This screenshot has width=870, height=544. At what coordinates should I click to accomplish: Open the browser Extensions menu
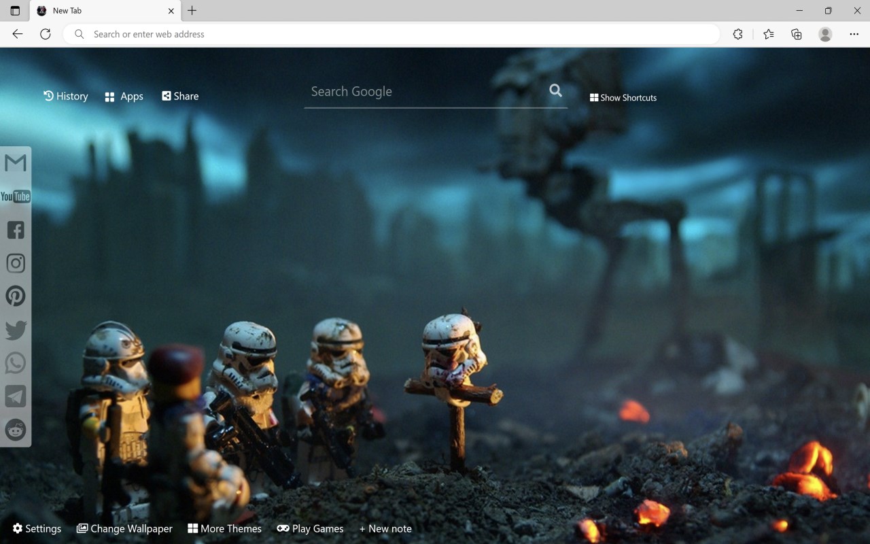738,34
